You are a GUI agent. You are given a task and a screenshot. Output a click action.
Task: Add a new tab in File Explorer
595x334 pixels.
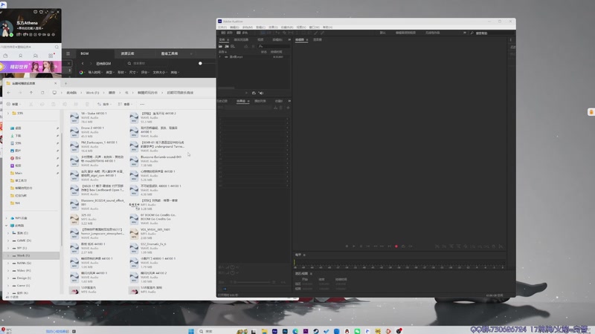pyautogui.click(x=65, y=83)
